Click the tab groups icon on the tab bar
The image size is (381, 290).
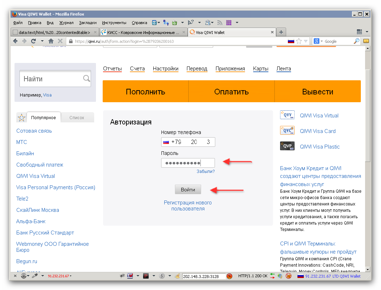(x=359, y=32)
